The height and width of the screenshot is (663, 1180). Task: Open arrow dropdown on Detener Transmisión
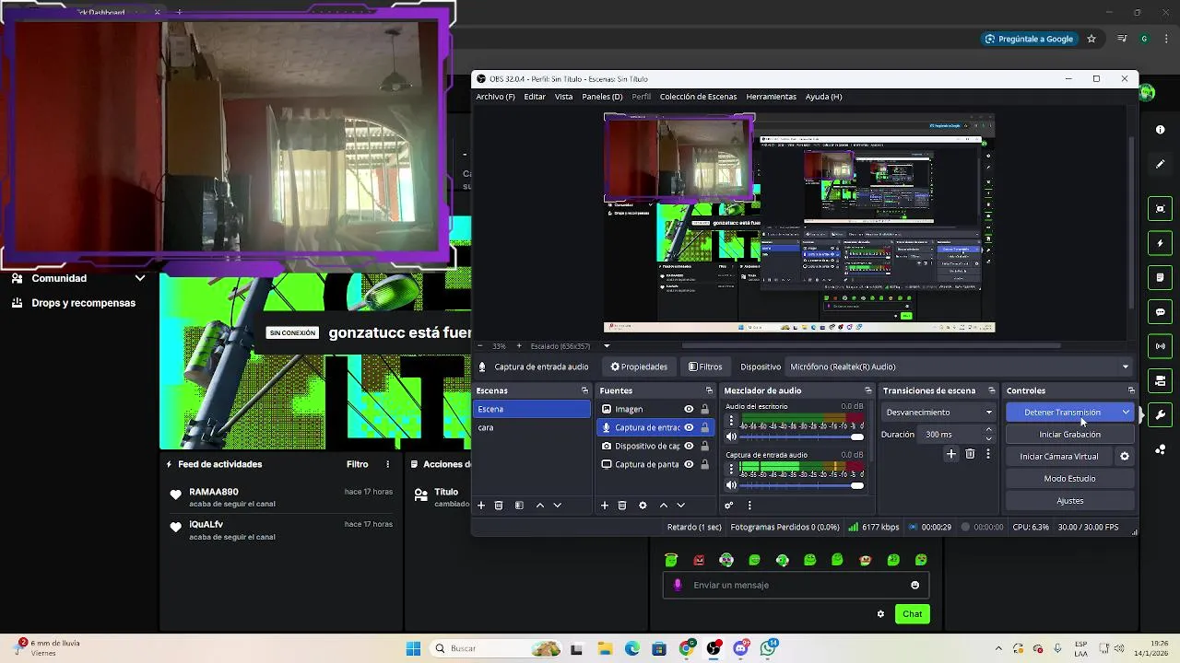1126,413
